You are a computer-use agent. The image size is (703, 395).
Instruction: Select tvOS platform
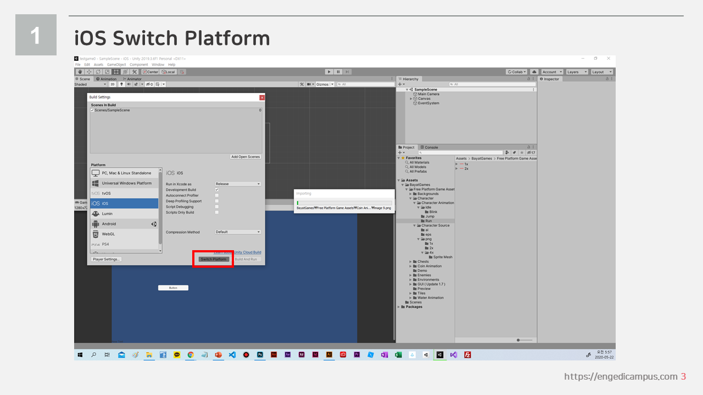point(124,193)
